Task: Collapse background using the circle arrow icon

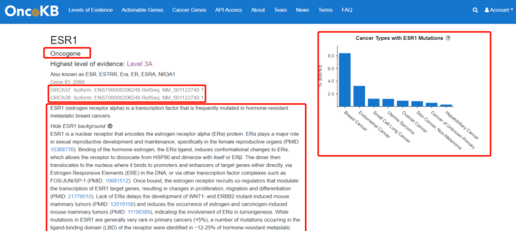Action: (110, 126)
